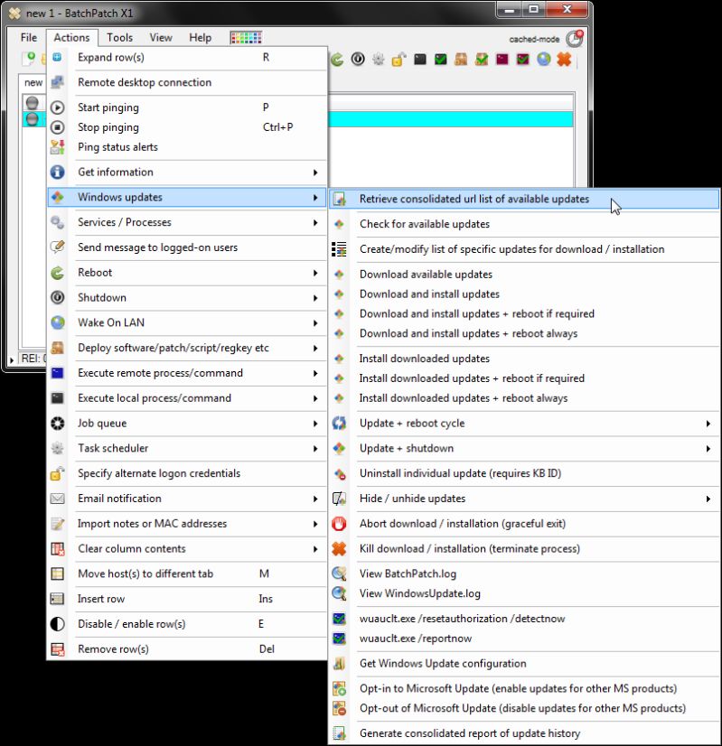Viewport: 722px width, 746px height.
Task: Click the blue Get information icon
Action: pos(58,173)
